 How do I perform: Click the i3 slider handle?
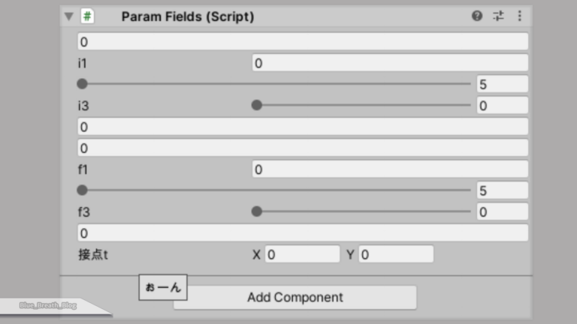257,106
